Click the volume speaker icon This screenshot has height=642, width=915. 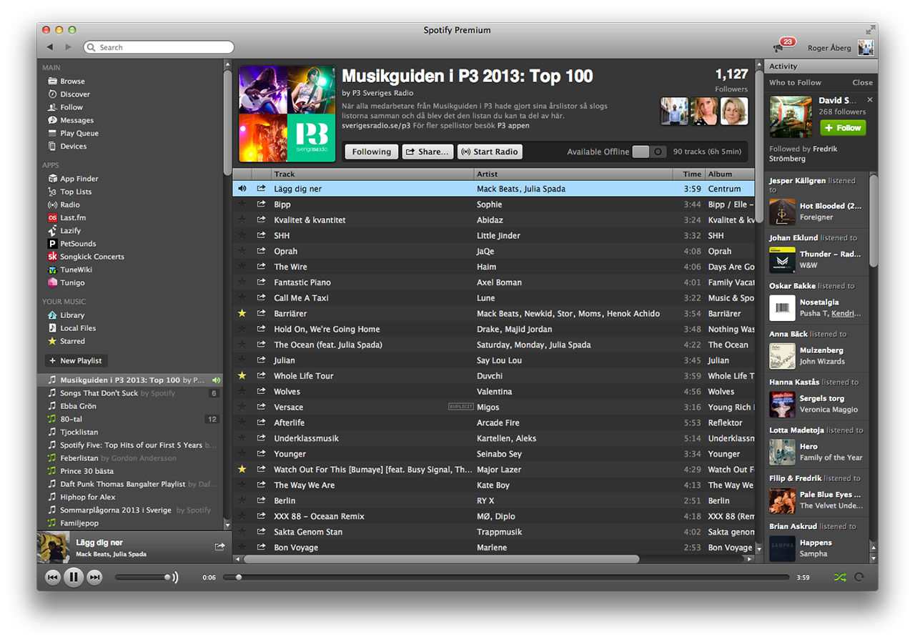(176, 578)
